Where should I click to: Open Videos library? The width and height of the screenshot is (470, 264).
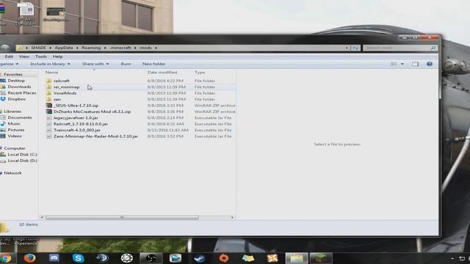(15, 136)
